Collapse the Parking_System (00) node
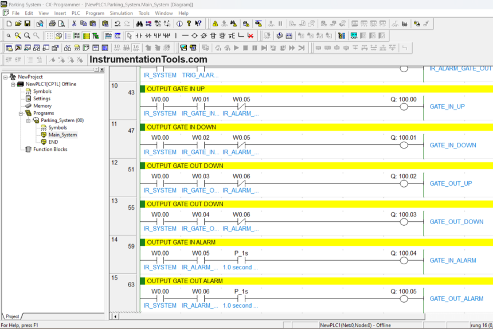 (x=28, y=120)
